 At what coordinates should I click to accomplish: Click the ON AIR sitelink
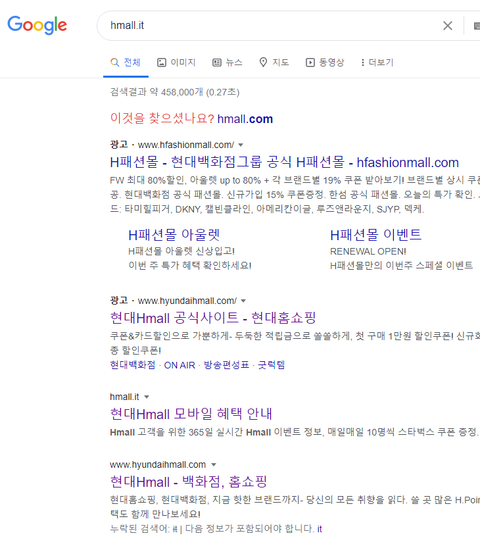pos(180,365)
